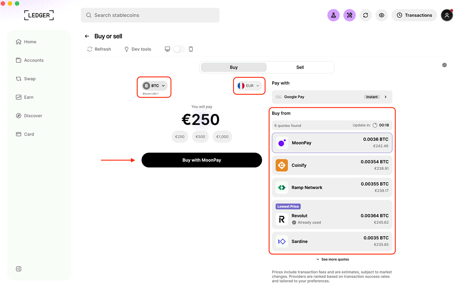Open the BTC currency dropdown
This screenshot has width=460, height=289.
154,86
